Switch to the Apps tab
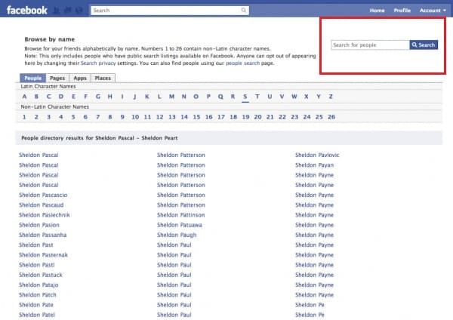453x320 pixels. pos(79,78)
